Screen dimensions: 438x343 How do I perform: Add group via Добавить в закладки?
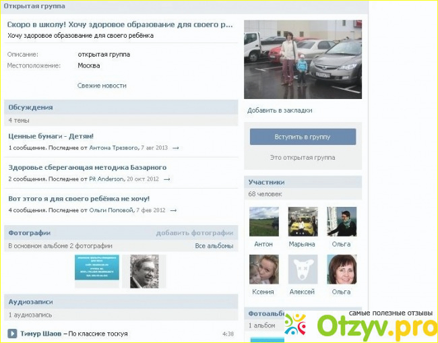tap(280, 111)
